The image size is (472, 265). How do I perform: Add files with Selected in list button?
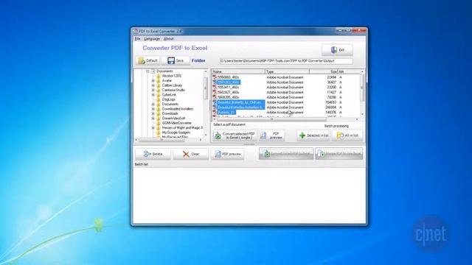click(x=313, y=135)
